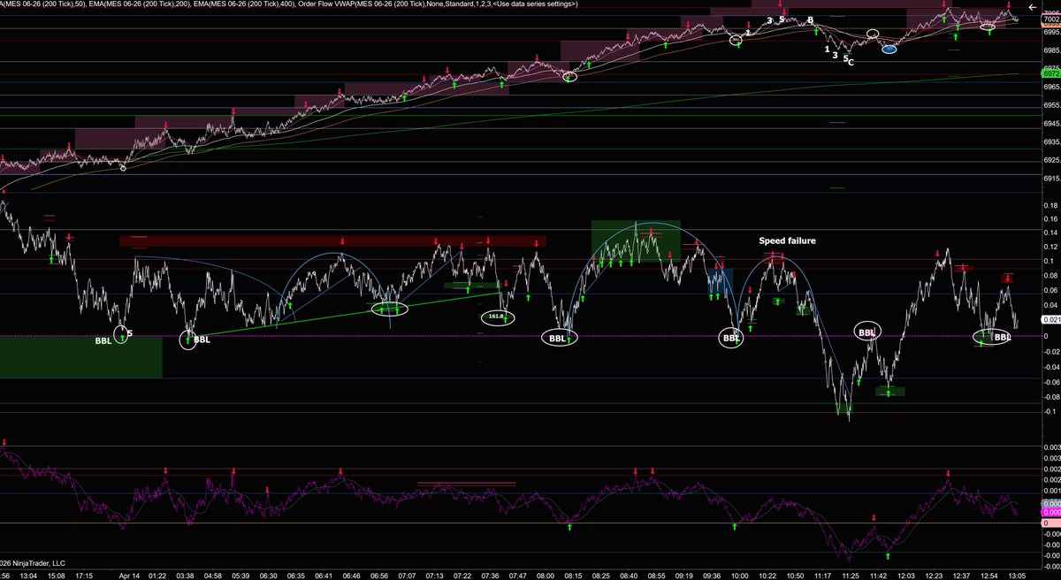Select the circled BBL label near 11:42

(867, 332)
